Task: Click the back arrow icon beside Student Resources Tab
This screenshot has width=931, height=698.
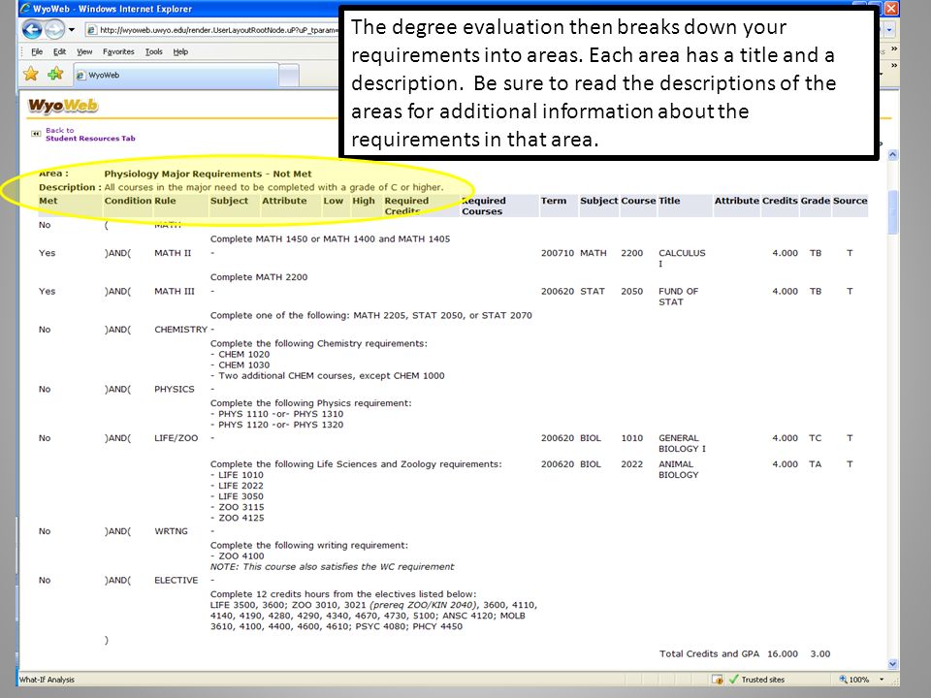Action: click(36, 134)
